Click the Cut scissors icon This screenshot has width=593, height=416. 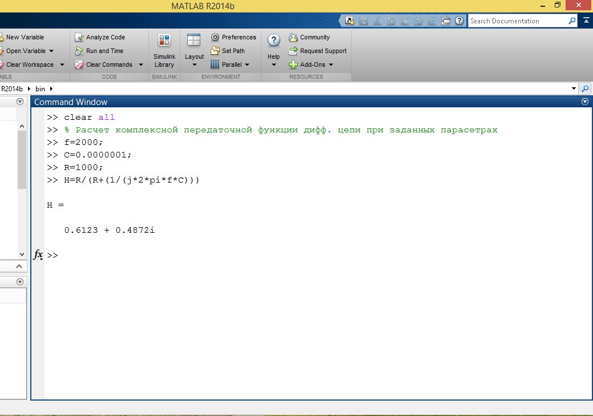click(377, 21)
